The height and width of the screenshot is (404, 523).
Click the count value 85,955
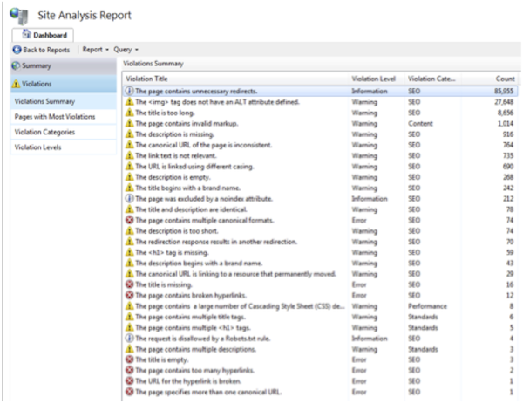pos(504,91)
